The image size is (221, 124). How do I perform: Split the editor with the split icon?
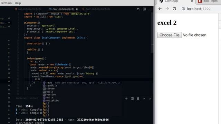[144, 9]
